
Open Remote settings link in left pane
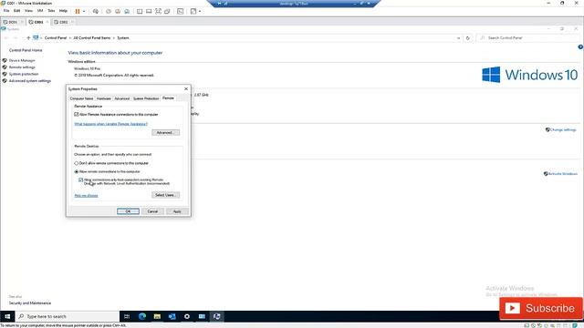[22, 67]
